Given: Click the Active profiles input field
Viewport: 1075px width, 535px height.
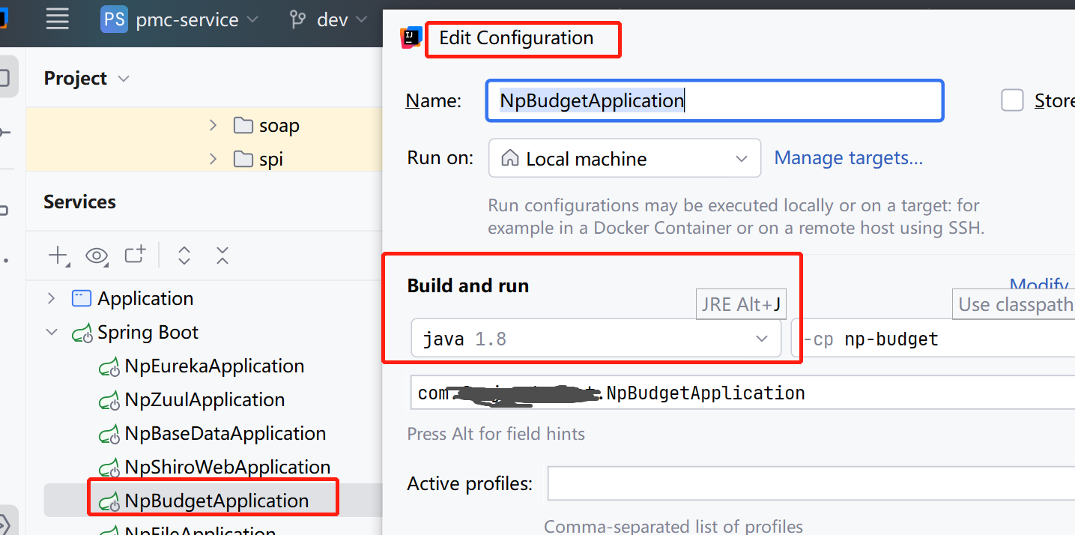Looking at the screenshot, I should (x=809, y=483).
